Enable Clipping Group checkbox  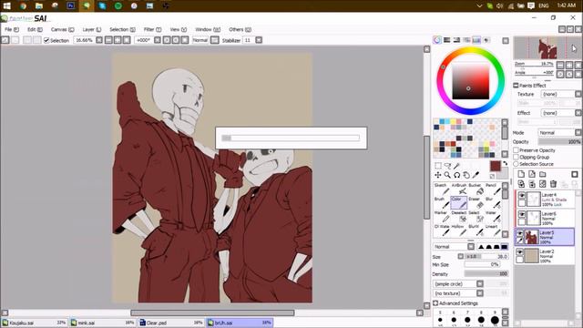point(517,157)
